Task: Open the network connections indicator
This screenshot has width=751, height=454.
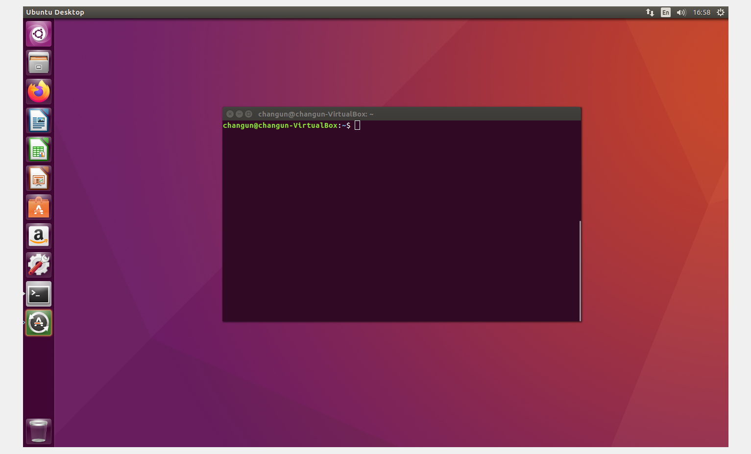Action: pyautogui.click(x=650, y=12)
